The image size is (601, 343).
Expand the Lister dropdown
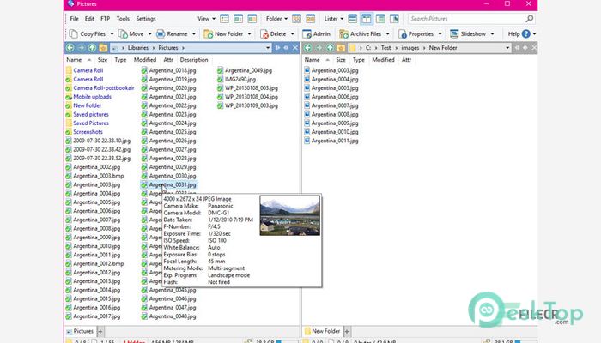(334, 18)
